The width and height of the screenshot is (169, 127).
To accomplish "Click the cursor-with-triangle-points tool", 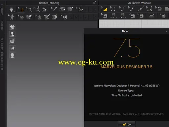I will pyautogui.click(x=149, y=9).
